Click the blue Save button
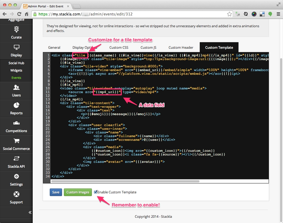Image resolution: width=283 pixels, height=223 pixels. pyautogui.click(x=56, y=192)
